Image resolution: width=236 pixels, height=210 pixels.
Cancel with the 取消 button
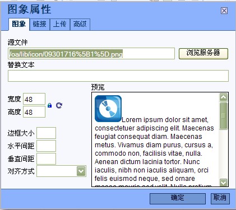[220, 199]
